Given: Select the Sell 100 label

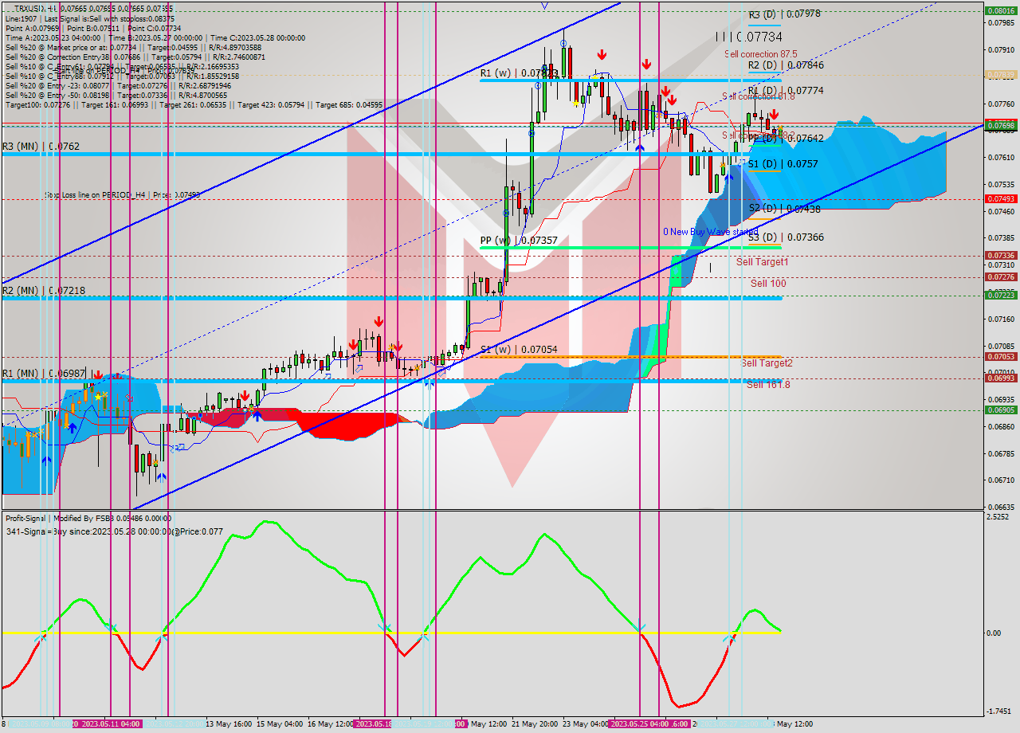Looking at the screenshot, I should [768, 284].
